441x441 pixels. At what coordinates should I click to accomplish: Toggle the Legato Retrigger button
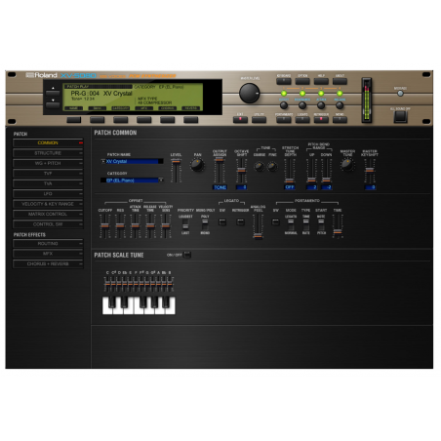[x=240, y=222]
